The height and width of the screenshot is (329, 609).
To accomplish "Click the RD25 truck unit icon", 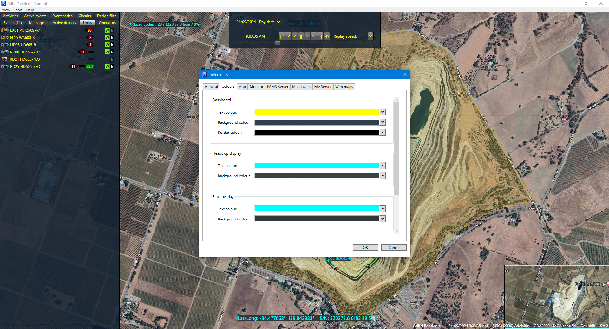I will 4,66.
